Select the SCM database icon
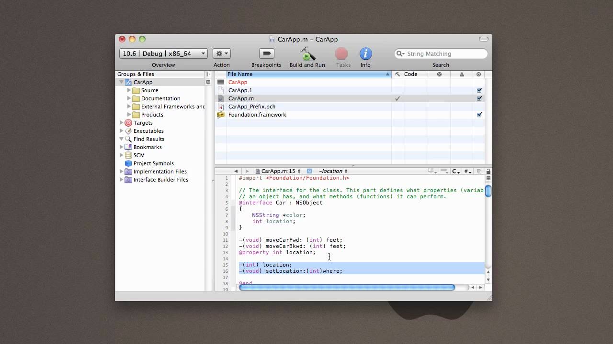Viewport: 613px width, 344px height. (128, 155)
